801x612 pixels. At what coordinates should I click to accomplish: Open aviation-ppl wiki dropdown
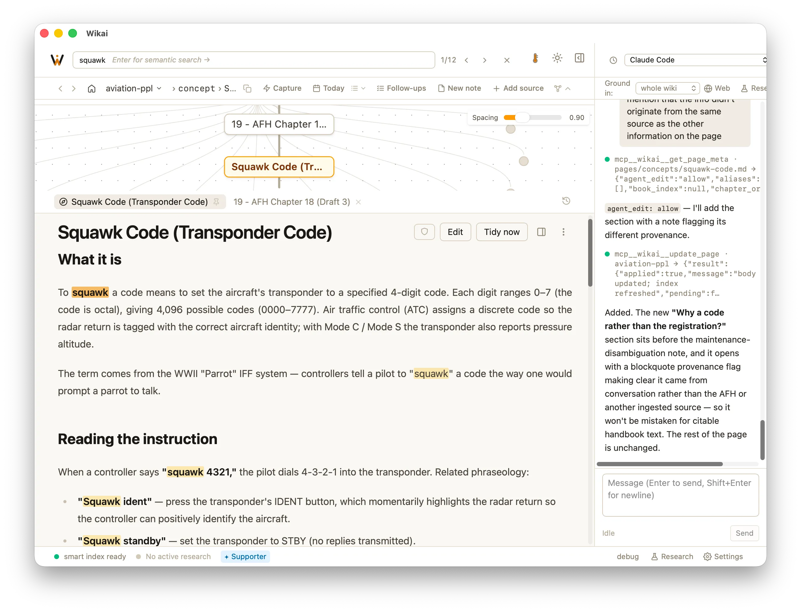click(x=133, y=89)
